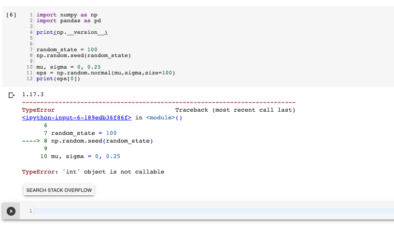Click the red TypeError heading in the traceback
Image resolution: width=394 pixels, height=247 pixels.
pyautogui.click(x=38, y=110)
